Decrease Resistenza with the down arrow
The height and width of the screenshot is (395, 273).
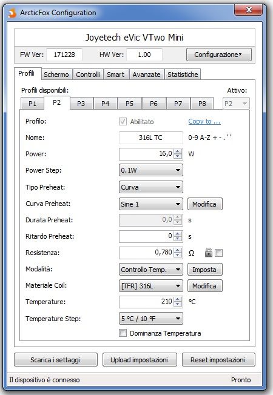(x=178, y=254)
